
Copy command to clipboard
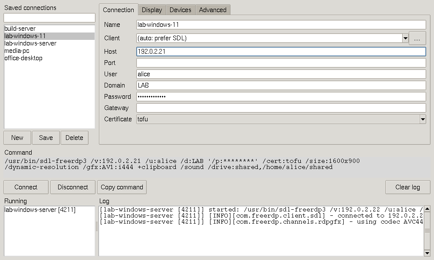[x=122, y=187]
